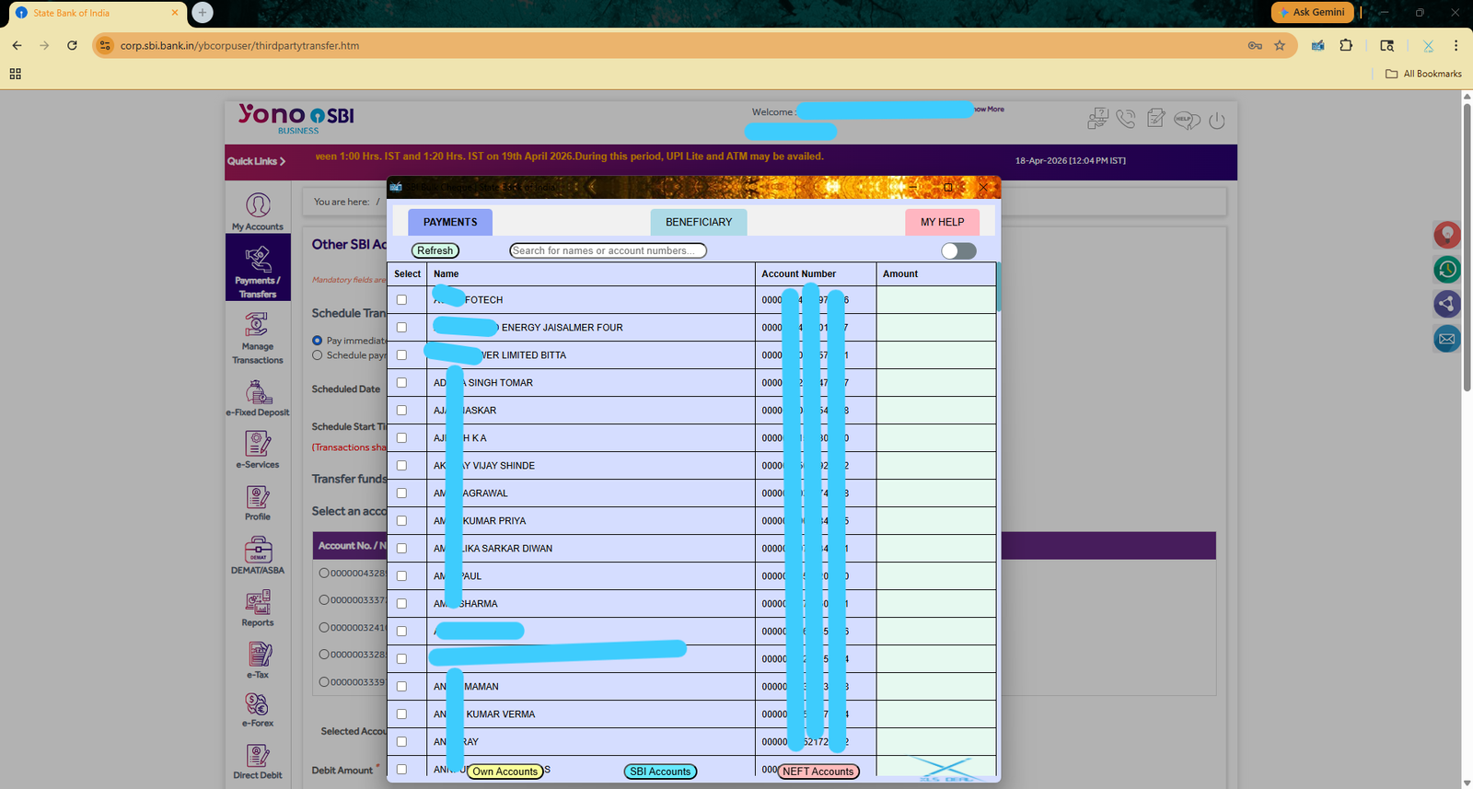The height and width of the screenshot is (789, 1473).
Task: Go back with the browser back arrow
Action: [x=17, y=45]
